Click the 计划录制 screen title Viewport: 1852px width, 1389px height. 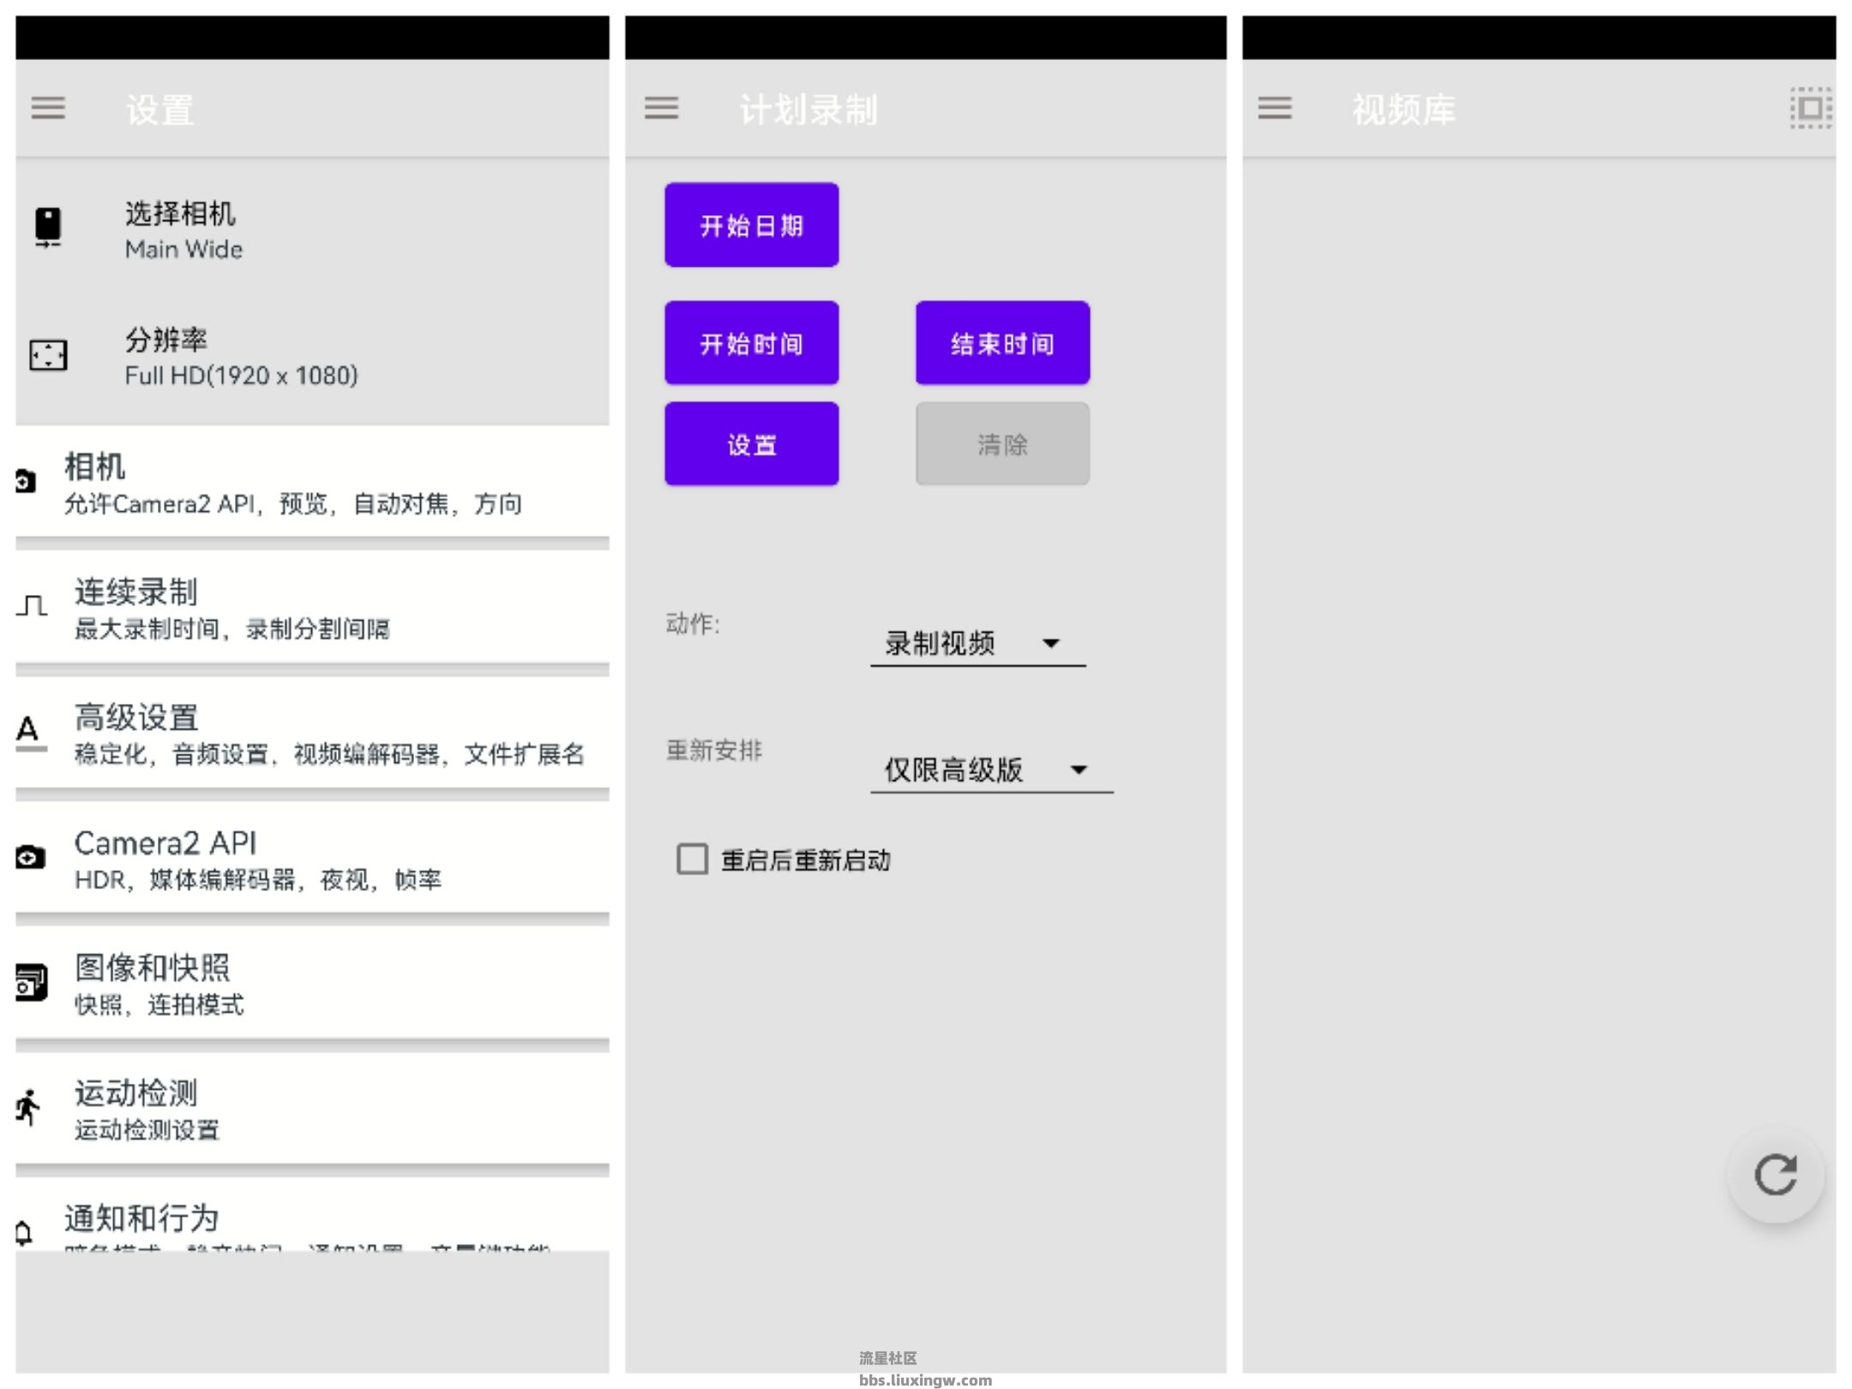808,110
